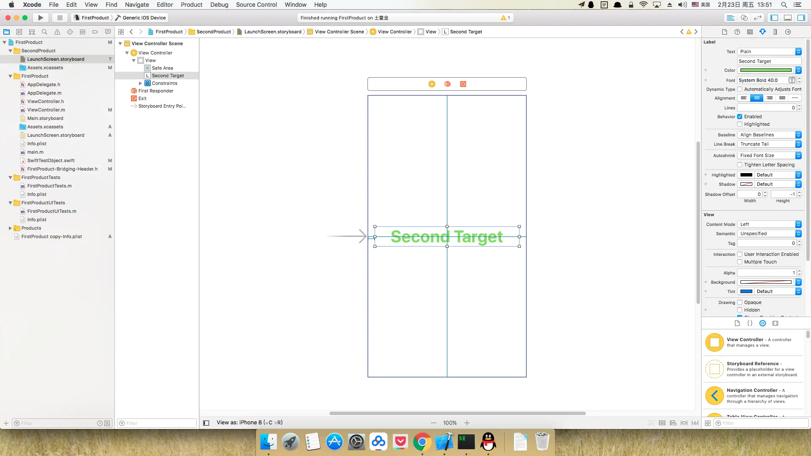Select ViewController.m in project navigator

[46, 110]
